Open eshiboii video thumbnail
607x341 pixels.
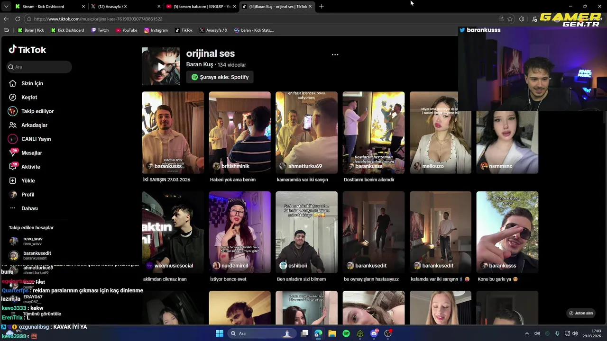click(306, 232)
